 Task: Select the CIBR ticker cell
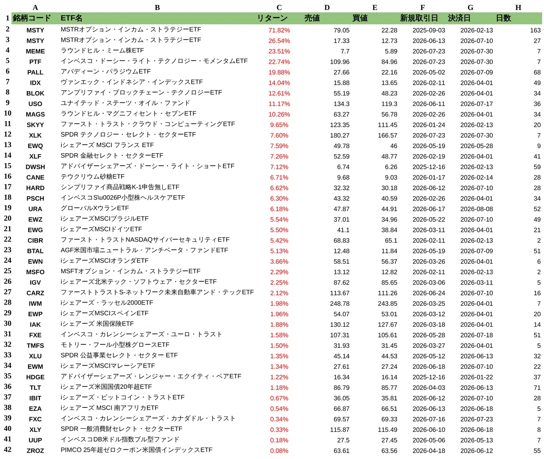point(35,240)
